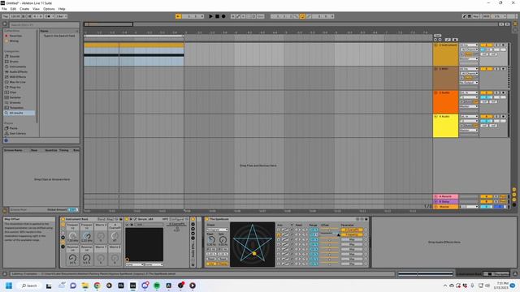Toggle browser visibility arrow icon
The width and height of the screenshot is (520, 292).
click(x=5, y=24)
